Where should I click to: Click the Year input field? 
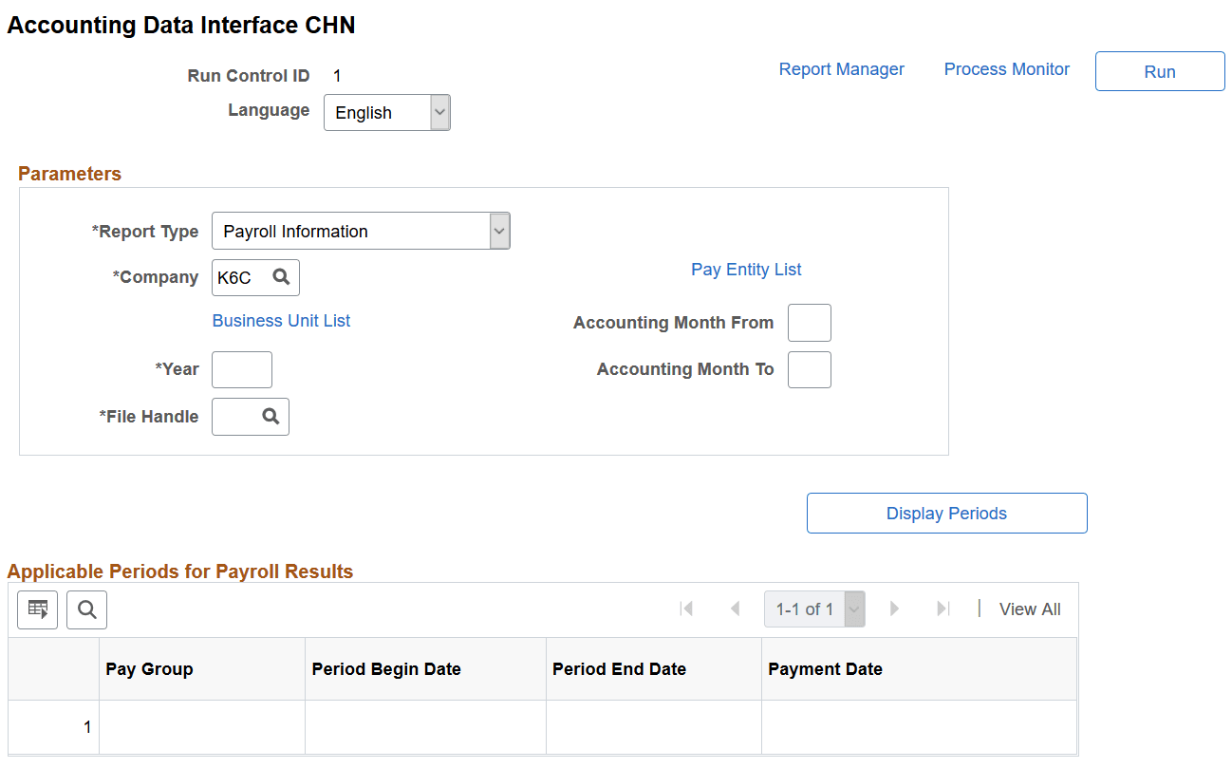pos(241,369)
